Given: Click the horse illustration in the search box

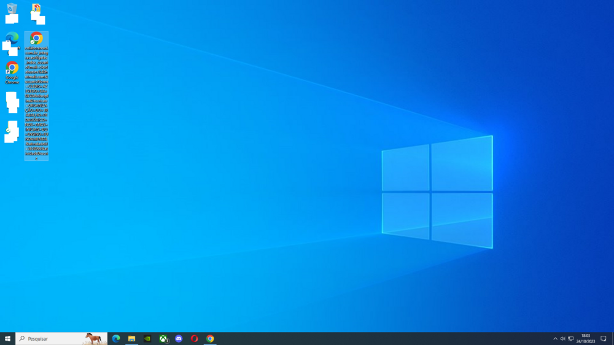Looking at the screenshot, I should 93,338.
